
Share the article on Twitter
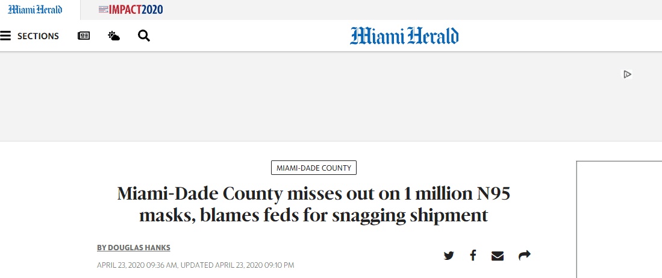[449, 256]
